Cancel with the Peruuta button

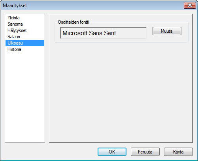point(145,152)
